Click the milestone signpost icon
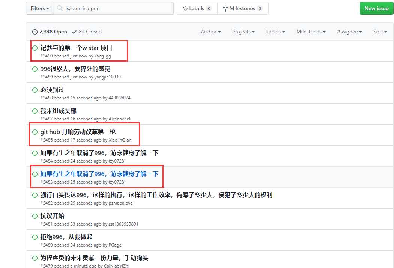394x268 pixels. [226, 9]
